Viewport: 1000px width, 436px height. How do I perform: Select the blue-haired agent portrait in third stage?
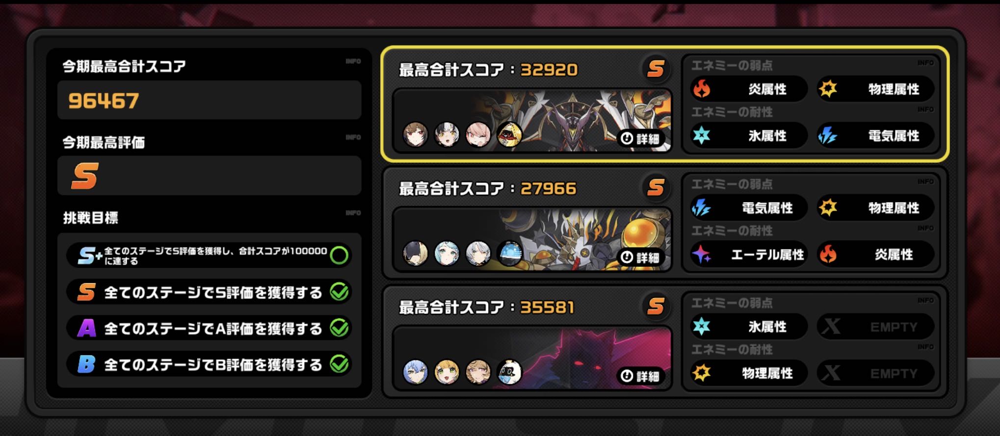point(415,372)
